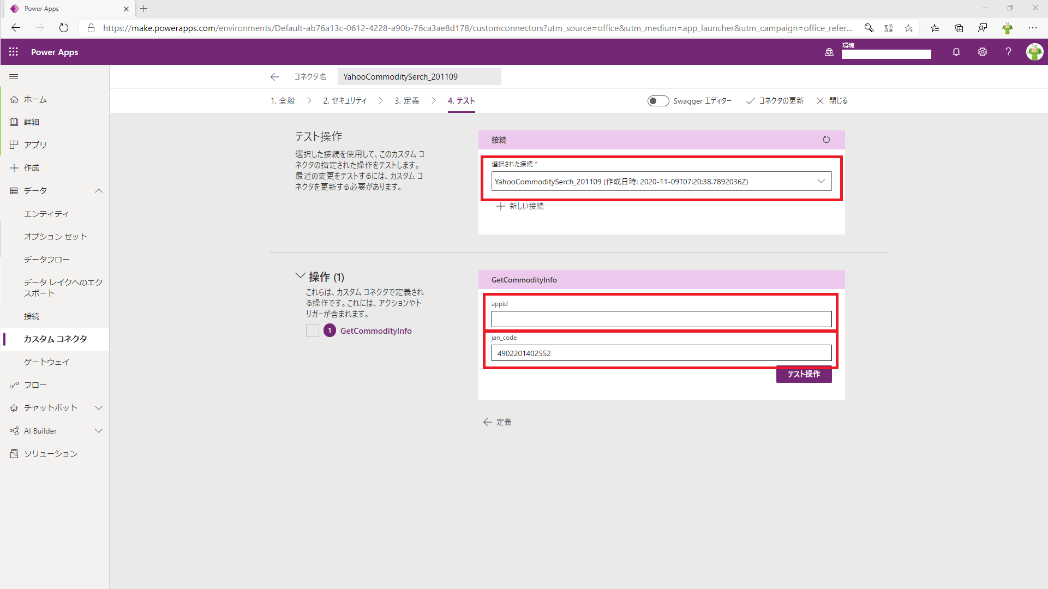
Task: Select カスタム コネクタ in sidebar
Action: 55,339
